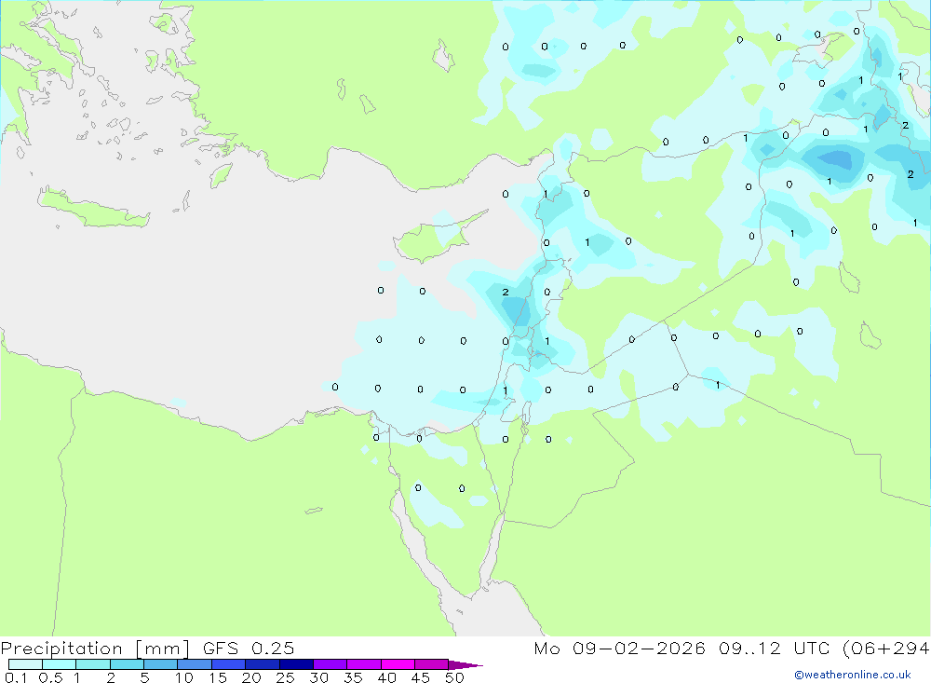931x683 pixels.
Task: Click the 1–2 mm legend color swatch
Action: (x=93, y=664)
